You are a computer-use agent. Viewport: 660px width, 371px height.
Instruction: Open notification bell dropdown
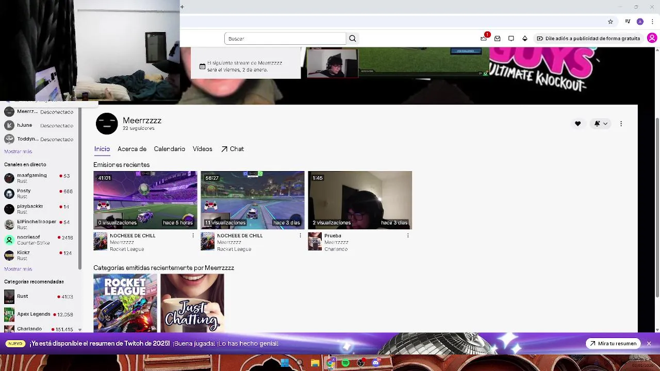[601, 124]
